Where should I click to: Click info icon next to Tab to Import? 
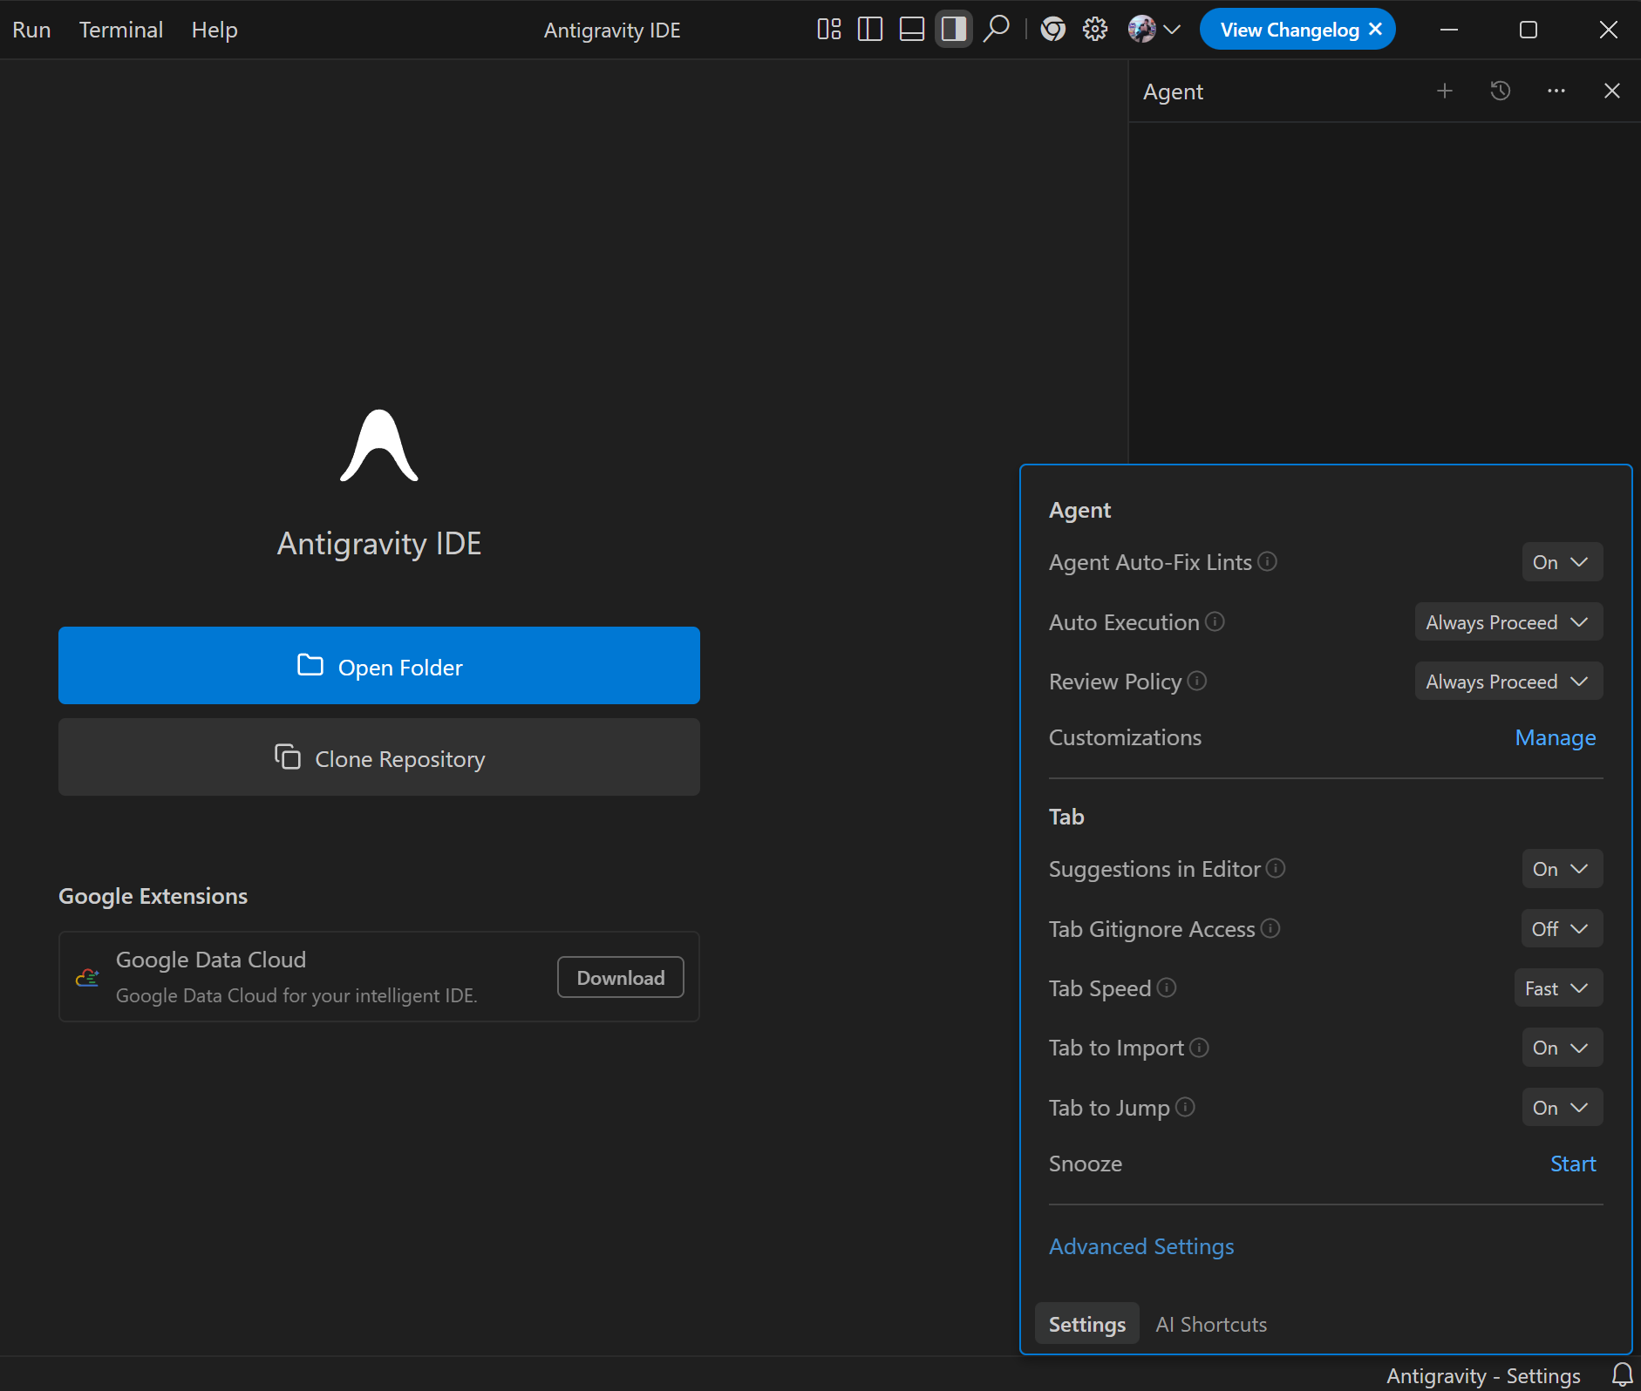coord(1200,1047)
